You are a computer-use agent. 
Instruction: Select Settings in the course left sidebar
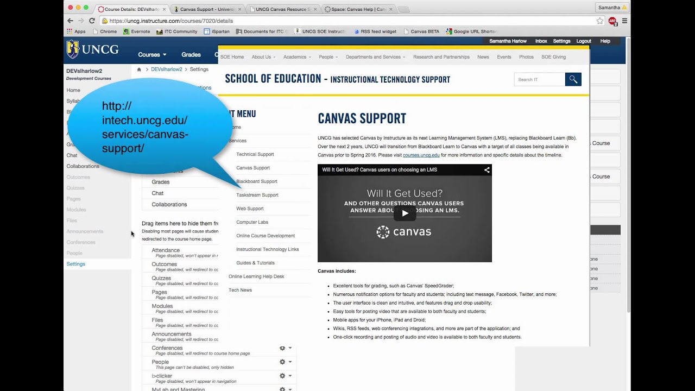(75, 264)
